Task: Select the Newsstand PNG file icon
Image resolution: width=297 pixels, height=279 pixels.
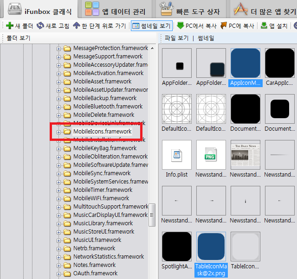Action: [211, 155]
